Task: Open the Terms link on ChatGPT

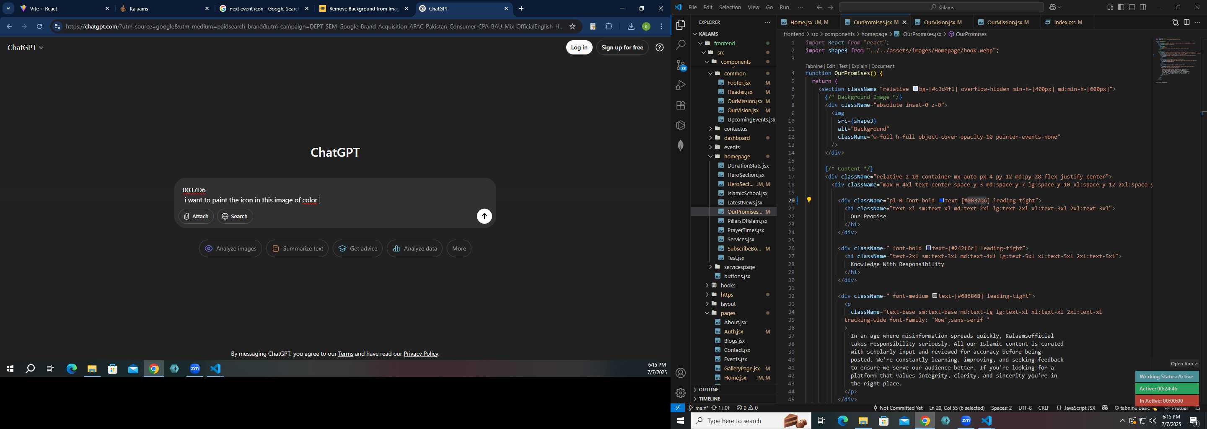Action: click(x=346, y=354)
